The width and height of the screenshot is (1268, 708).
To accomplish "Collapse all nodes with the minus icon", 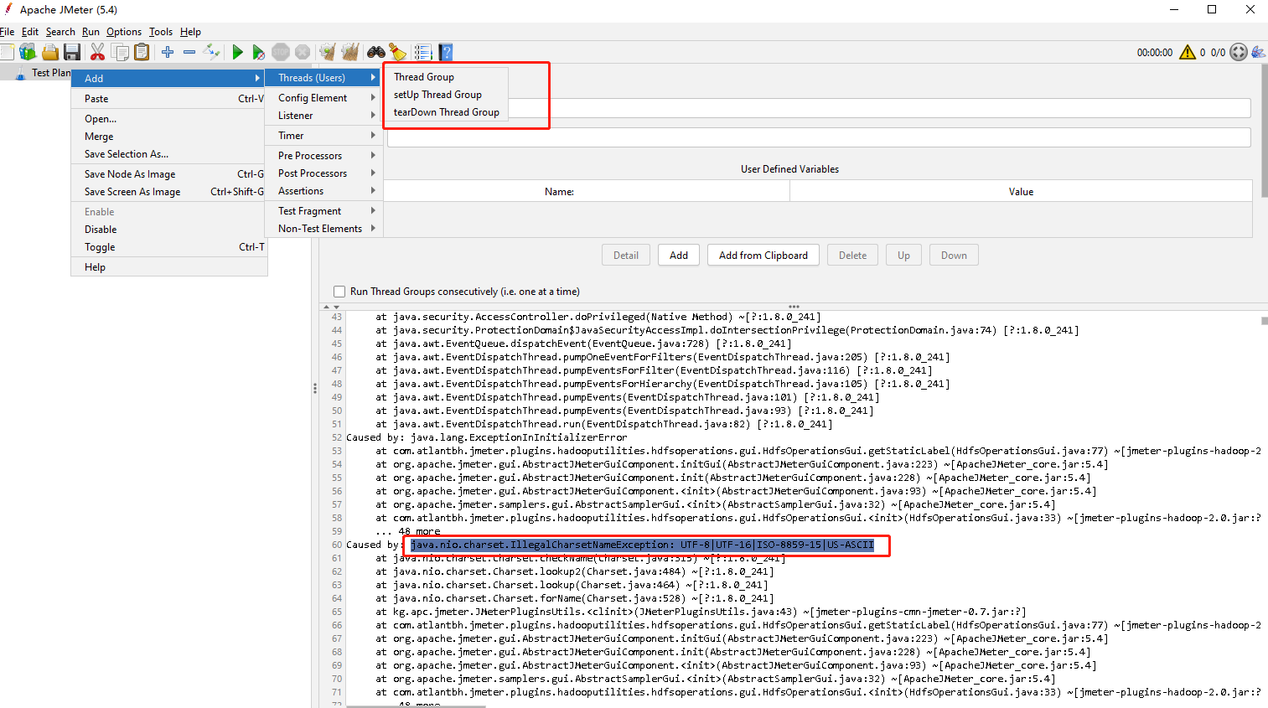I will point(189,52).
